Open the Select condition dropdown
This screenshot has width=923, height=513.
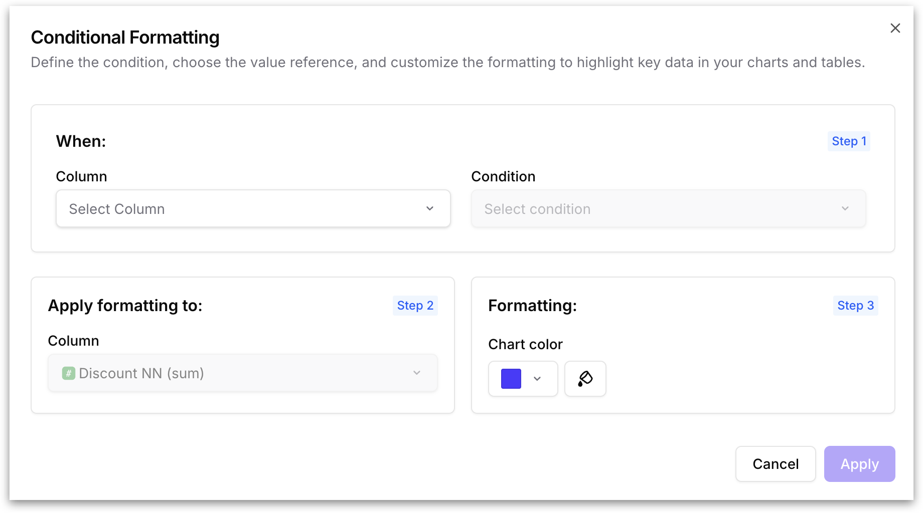pyautogui.click(x=668, y=208)
